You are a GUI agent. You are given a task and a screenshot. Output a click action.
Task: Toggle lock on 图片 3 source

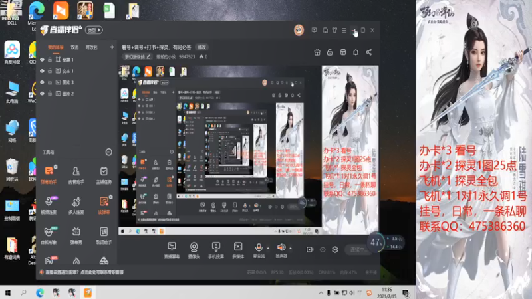(50, 82)
